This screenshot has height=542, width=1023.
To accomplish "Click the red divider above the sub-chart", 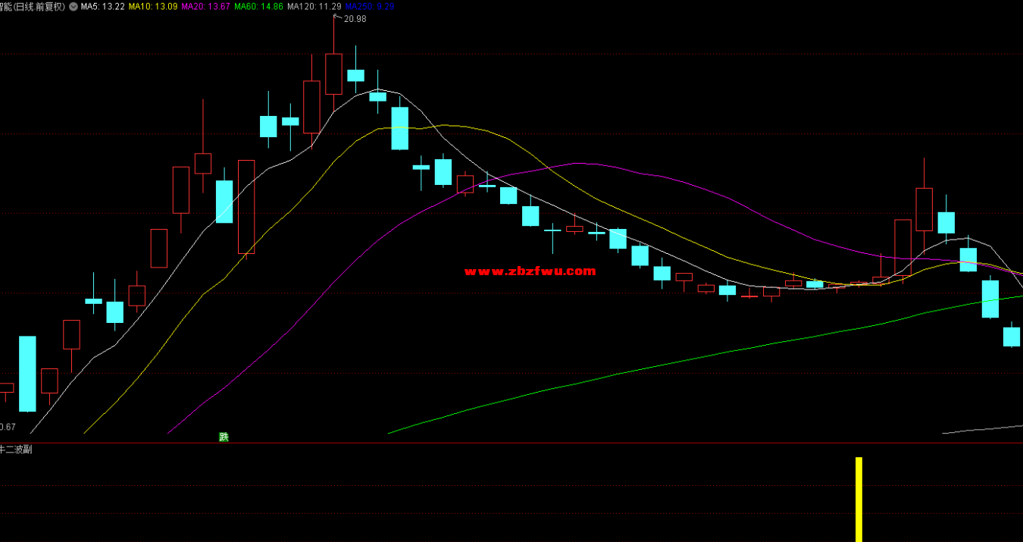I will (511, 443).
